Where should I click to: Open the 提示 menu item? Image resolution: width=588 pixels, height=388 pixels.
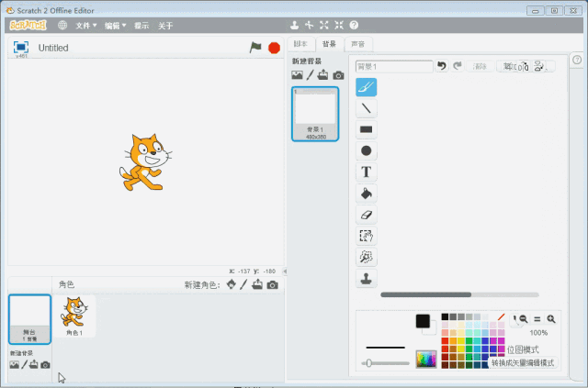(141, 26)
